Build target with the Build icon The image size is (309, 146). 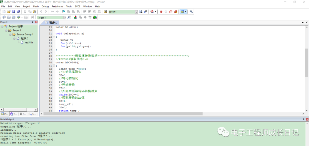9,17
